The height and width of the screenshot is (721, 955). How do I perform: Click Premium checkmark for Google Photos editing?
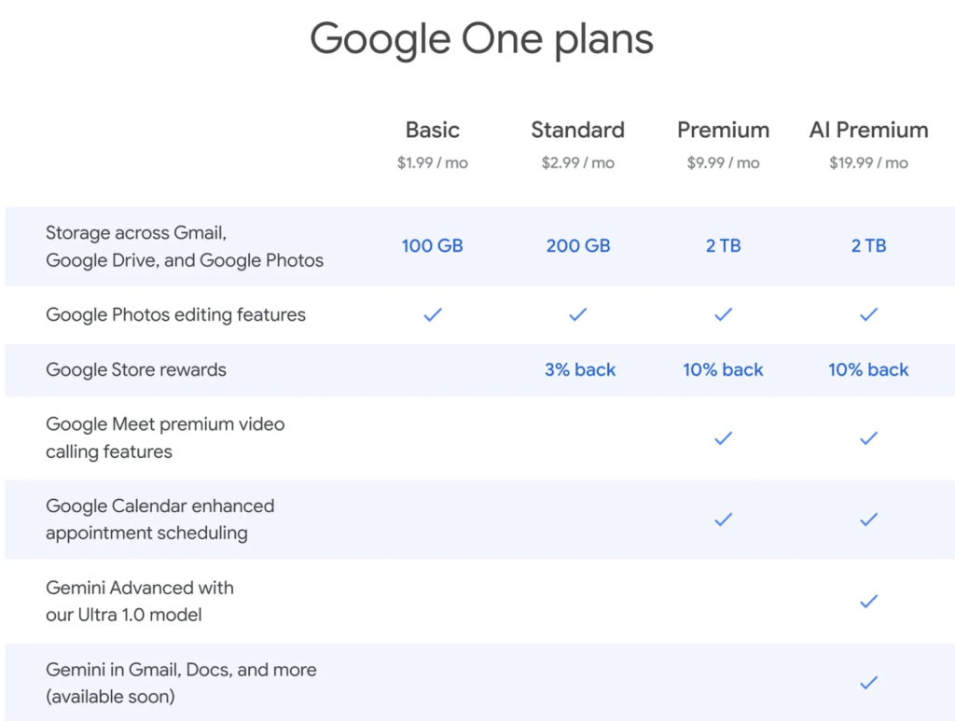(x=723, y=315)
